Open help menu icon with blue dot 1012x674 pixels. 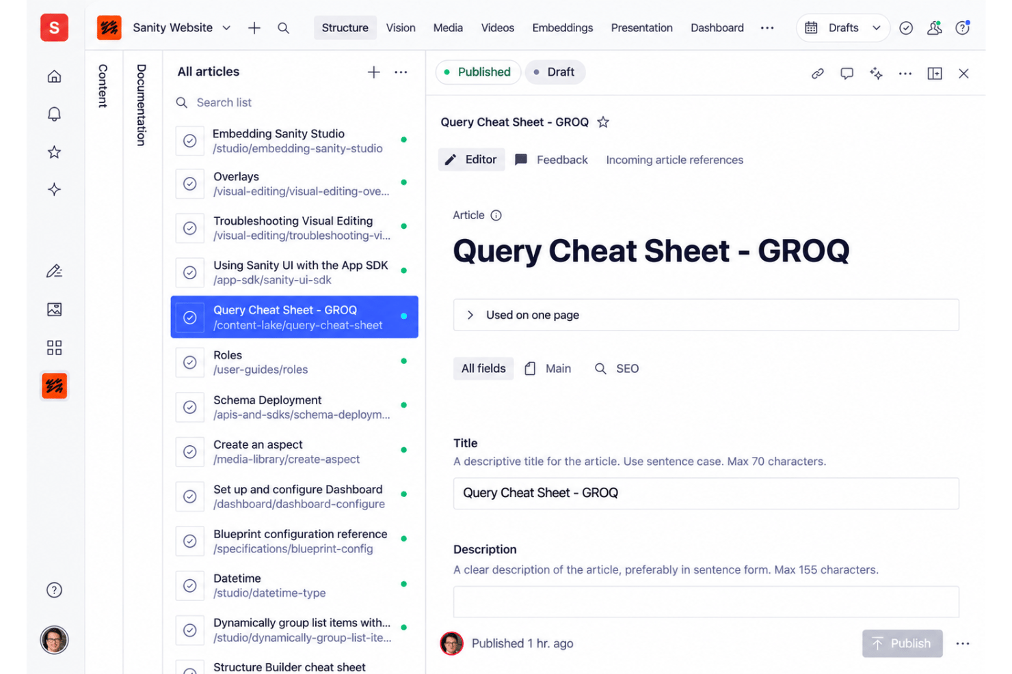pyautogui.click(x=963, y=28)
